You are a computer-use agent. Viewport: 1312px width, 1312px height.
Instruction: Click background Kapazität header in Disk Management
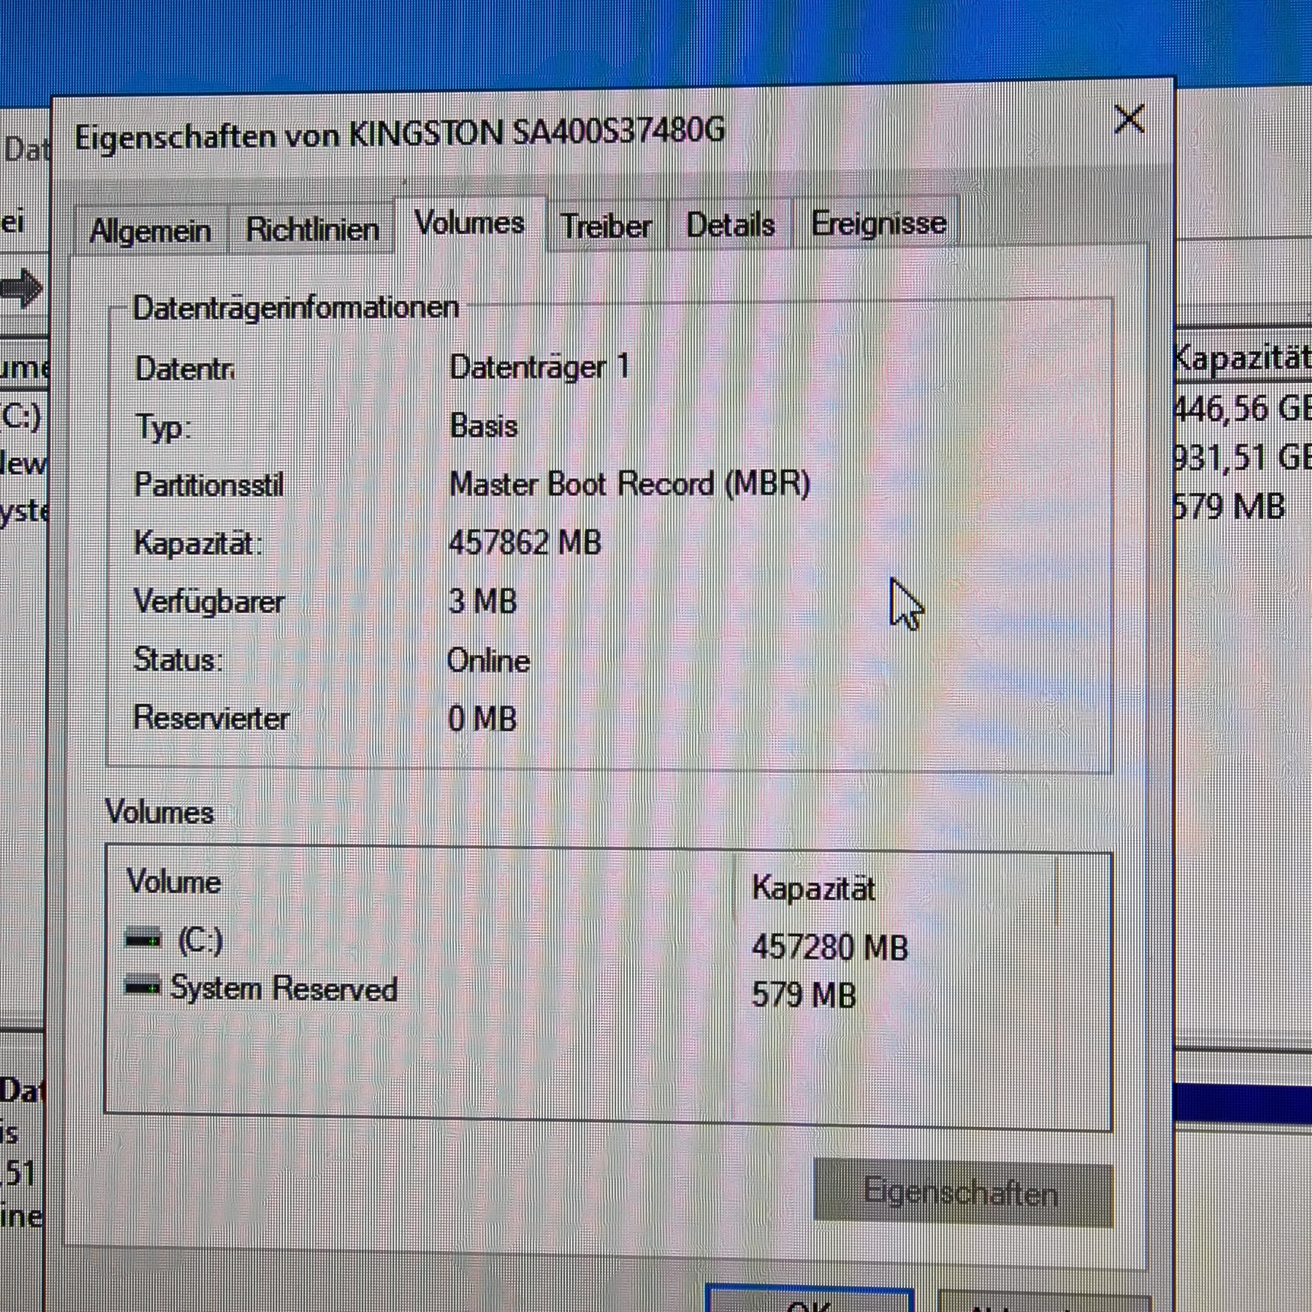point(1242,358)
